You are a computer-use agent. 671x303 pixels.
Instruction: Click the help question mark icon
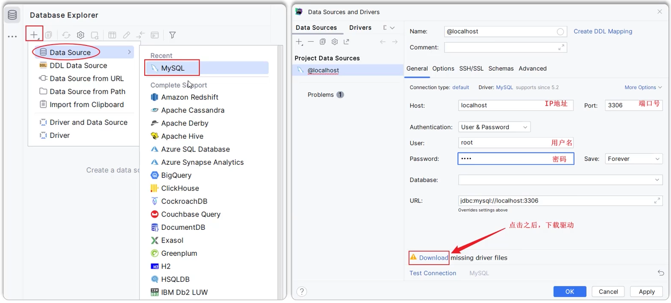301,292
